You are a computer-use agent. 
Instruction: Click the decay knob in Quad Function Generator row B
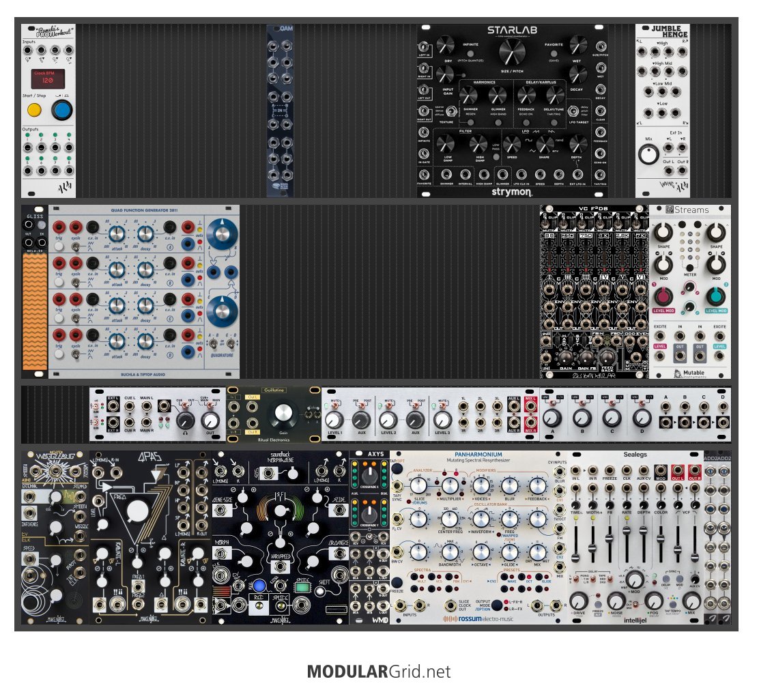(145, 270)
